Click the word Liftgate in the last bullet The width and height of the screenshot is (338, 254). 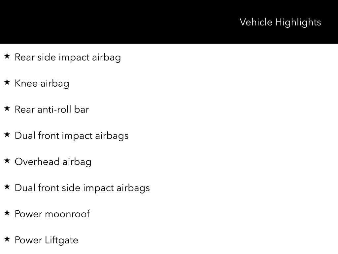tap(61, 240)
